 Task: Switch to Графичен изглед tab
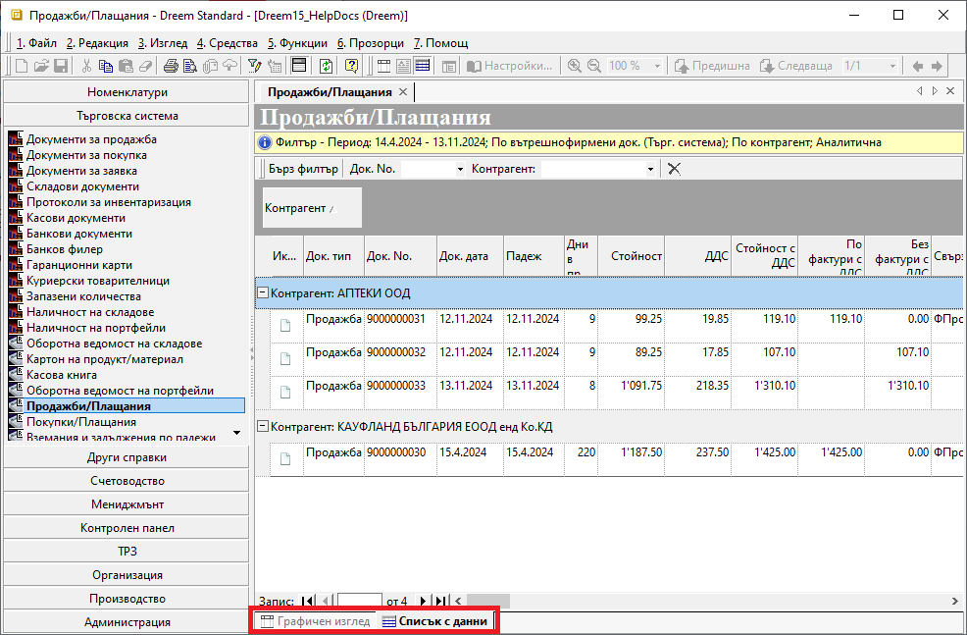pyautogui.click(x=315, y=621)
